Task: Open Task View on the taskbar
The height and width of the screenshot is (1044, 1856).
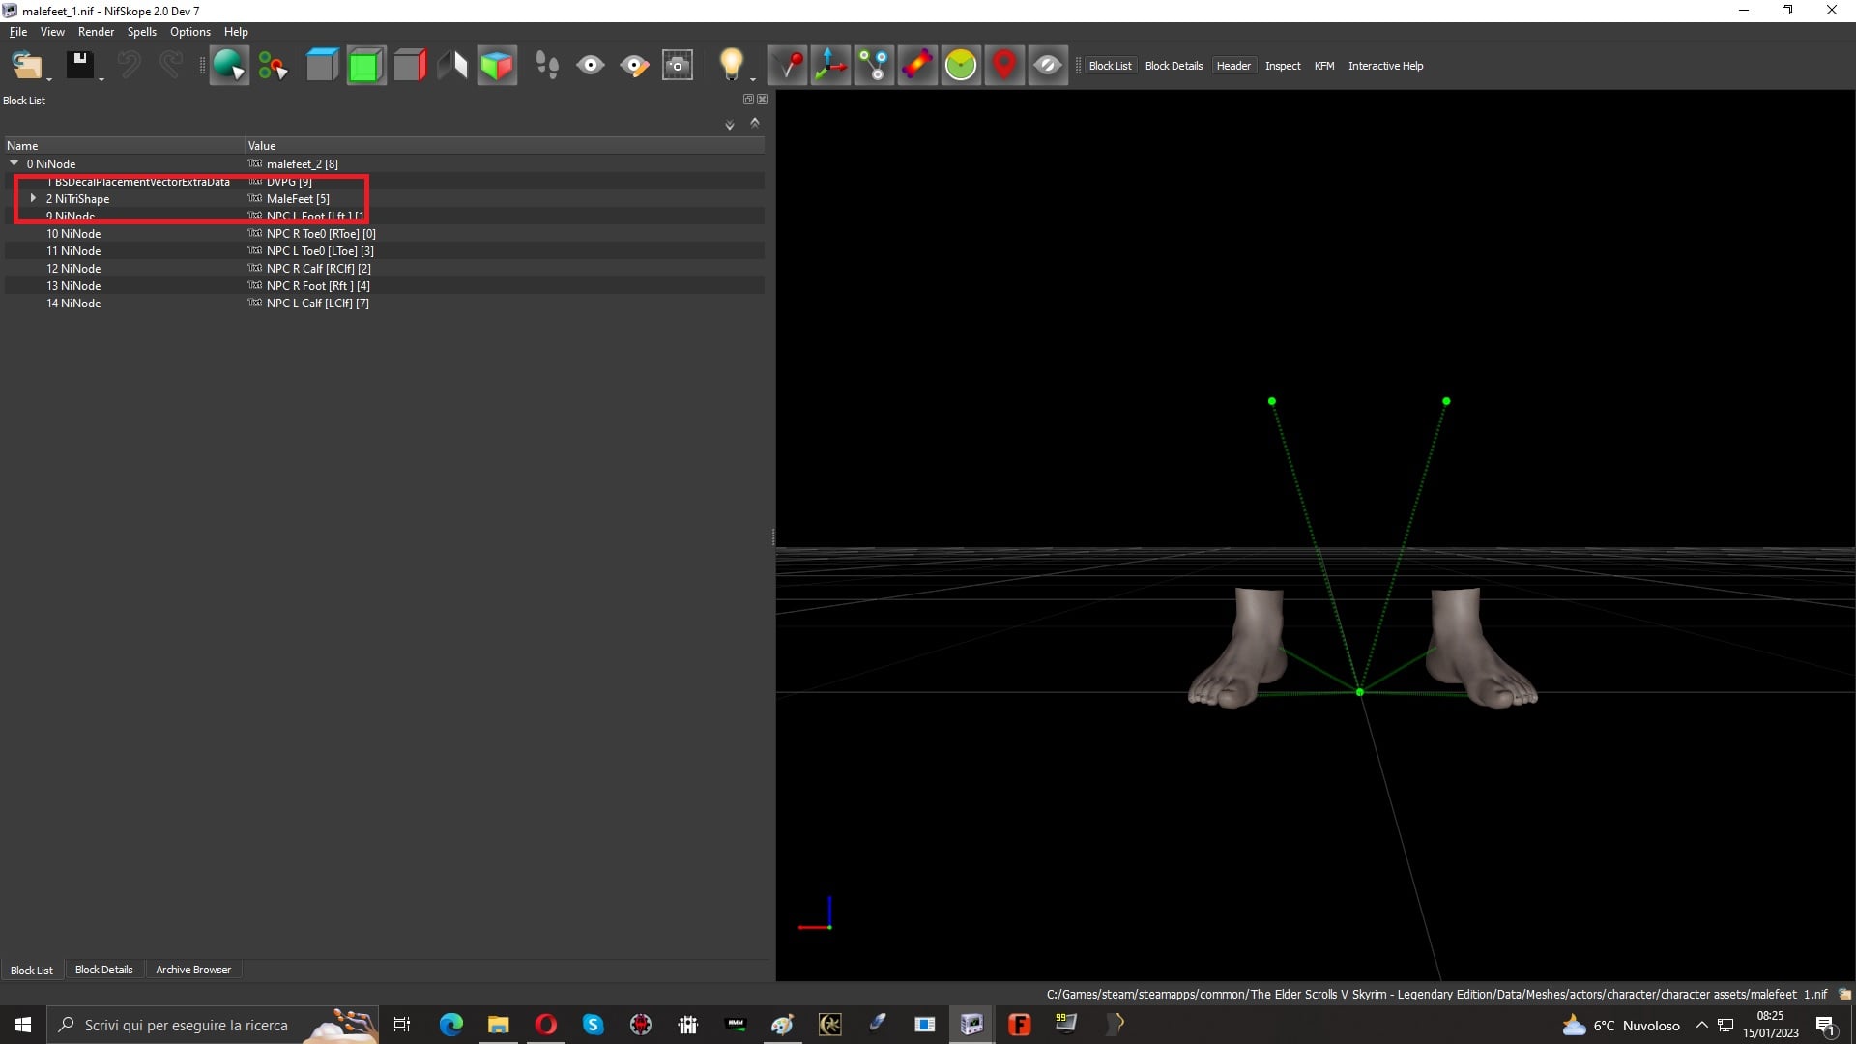Action: [x=402, y=1025]
